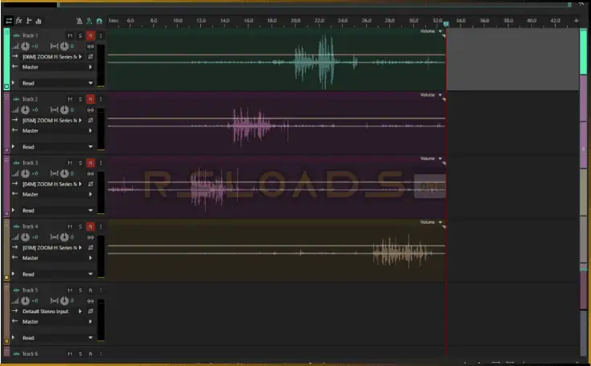Click polarity reverse icon on Track 1
Image resolution: width=591 pixels, height=366 pixels.
(90, 57)
